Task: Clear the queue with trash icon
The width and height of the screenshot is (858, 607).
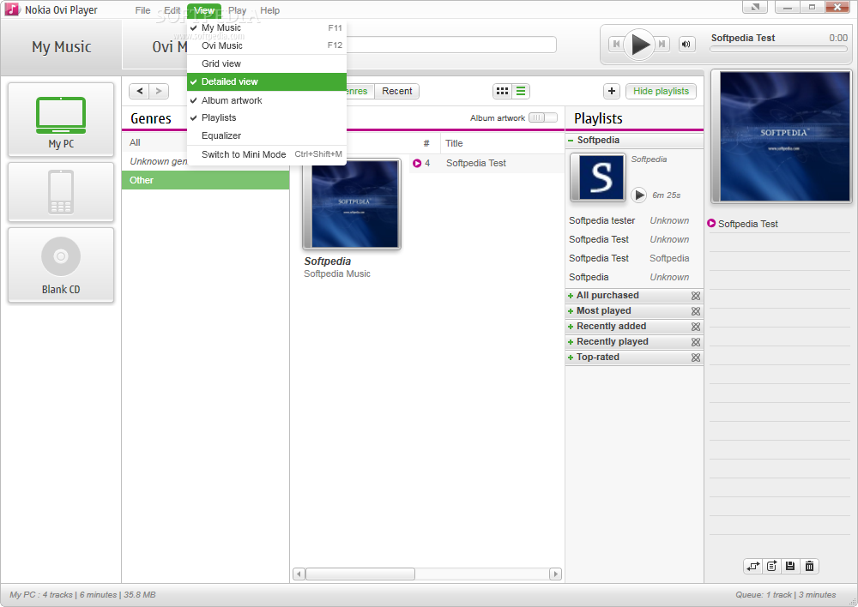Action: point(809,566)
